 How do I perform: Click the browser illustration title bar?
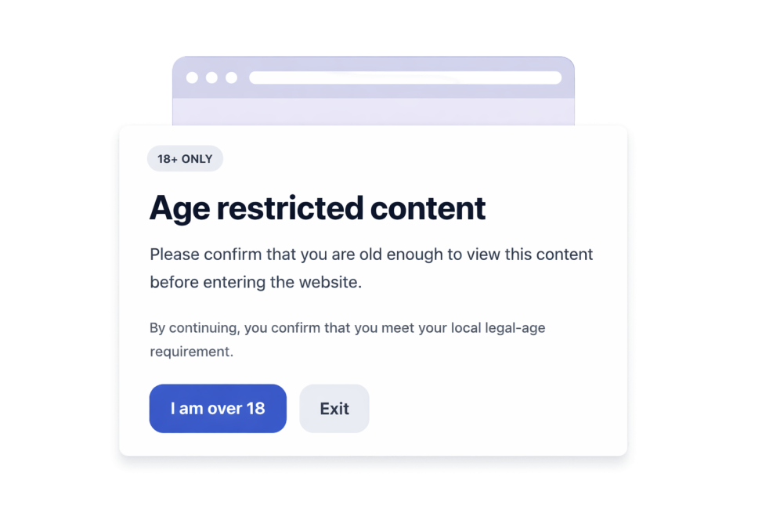click(374, 78)
